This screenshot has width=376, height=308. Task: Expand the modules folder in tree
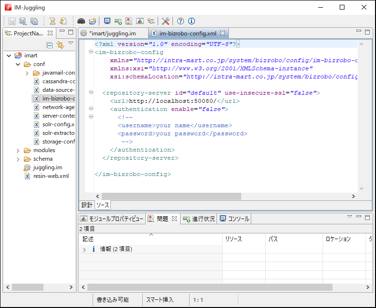(19, 150)
